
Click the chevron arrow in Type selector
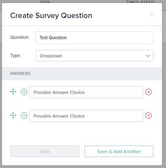tap(148, 56)
